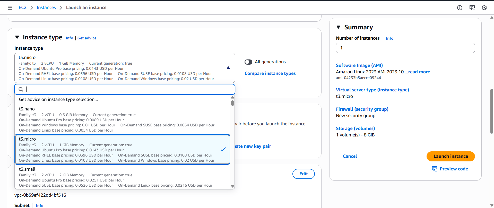Click the dropdown list scroll down arrow
The height and width of the screenshot is (208, 494).
232,186
